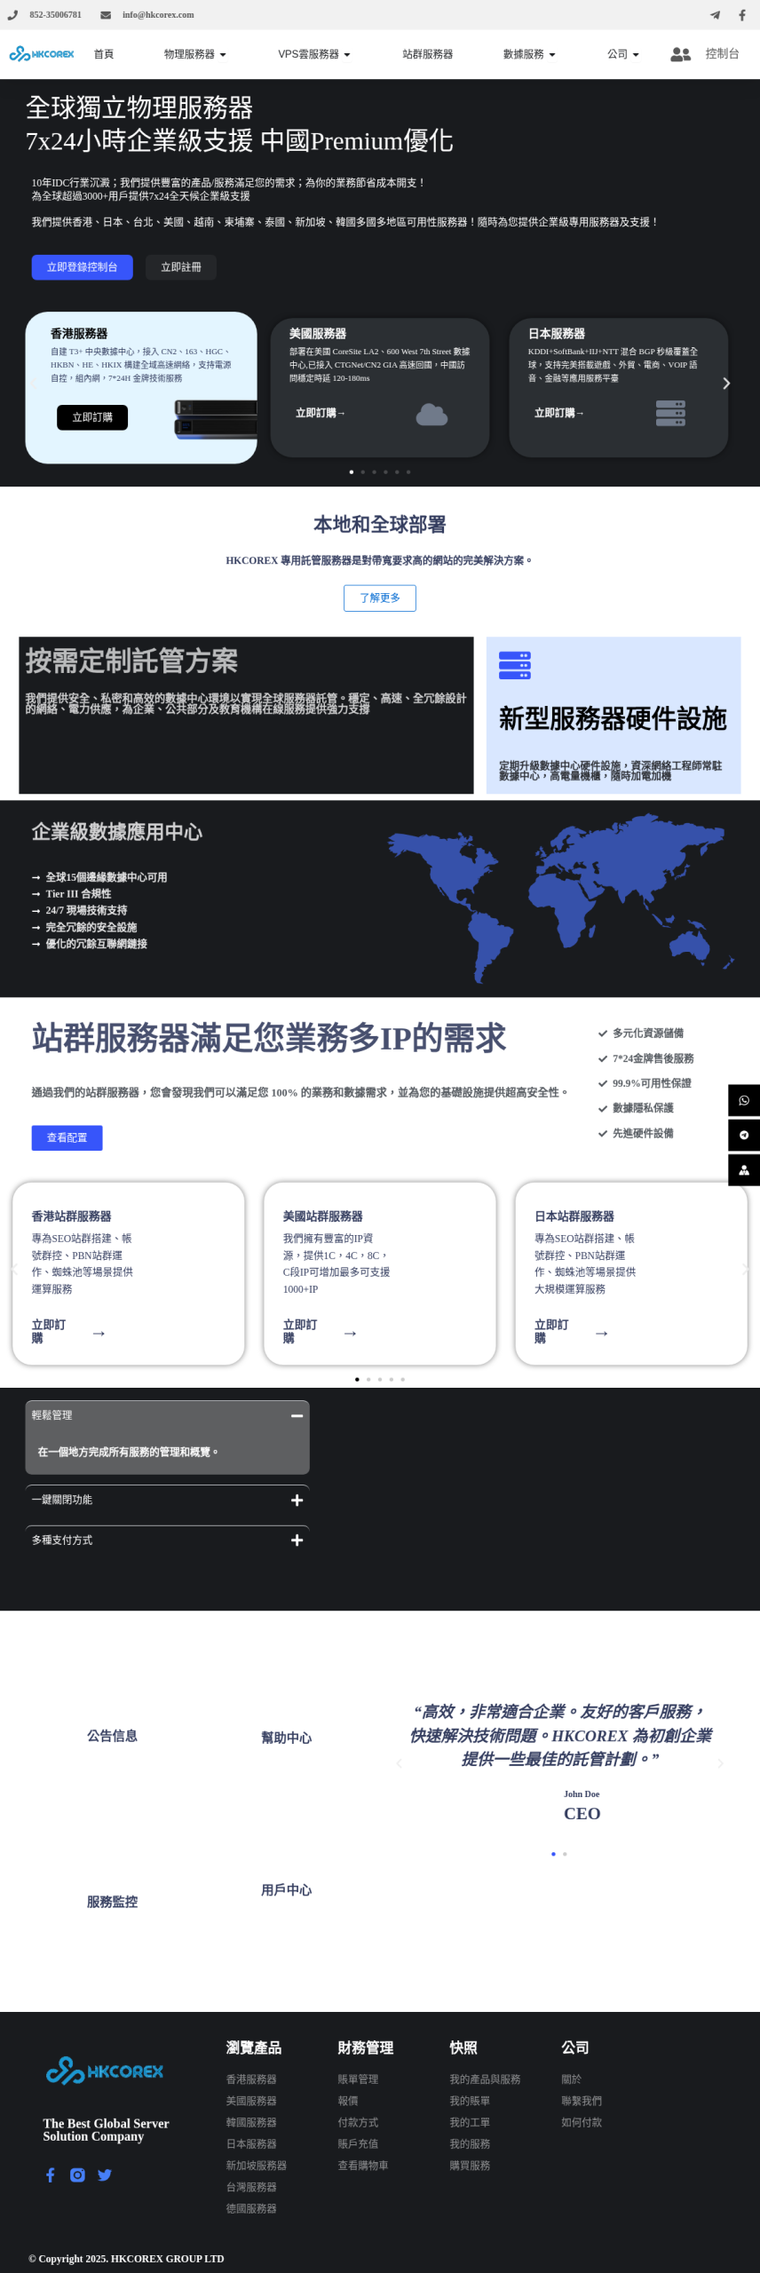This screenshot has height=2273, width=760.
Task: Open 控制台 in navigation bar
Action: 722,54
